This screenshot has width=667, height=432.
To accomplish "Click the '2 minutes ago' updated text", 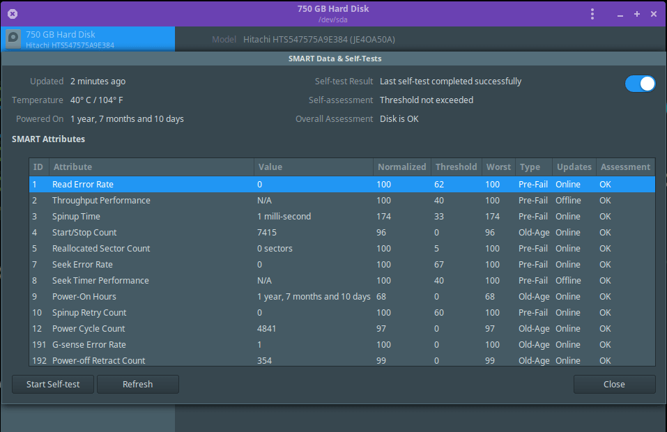I will point(98,82).
